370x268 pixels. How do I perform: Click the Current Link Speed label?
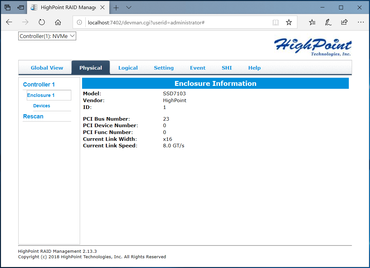pyautogui.click(x=110, y=146)
